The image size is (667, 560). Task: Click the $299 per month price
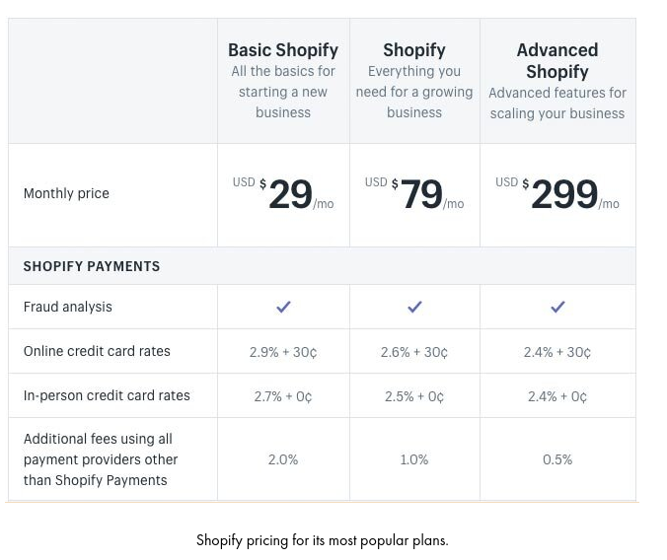564,194
